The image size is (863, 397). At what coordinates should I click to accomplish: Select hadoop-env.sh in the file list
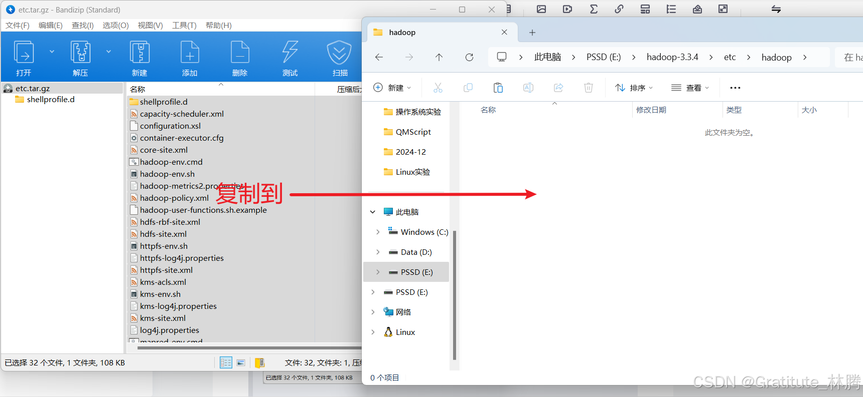(x=167, y=174)
